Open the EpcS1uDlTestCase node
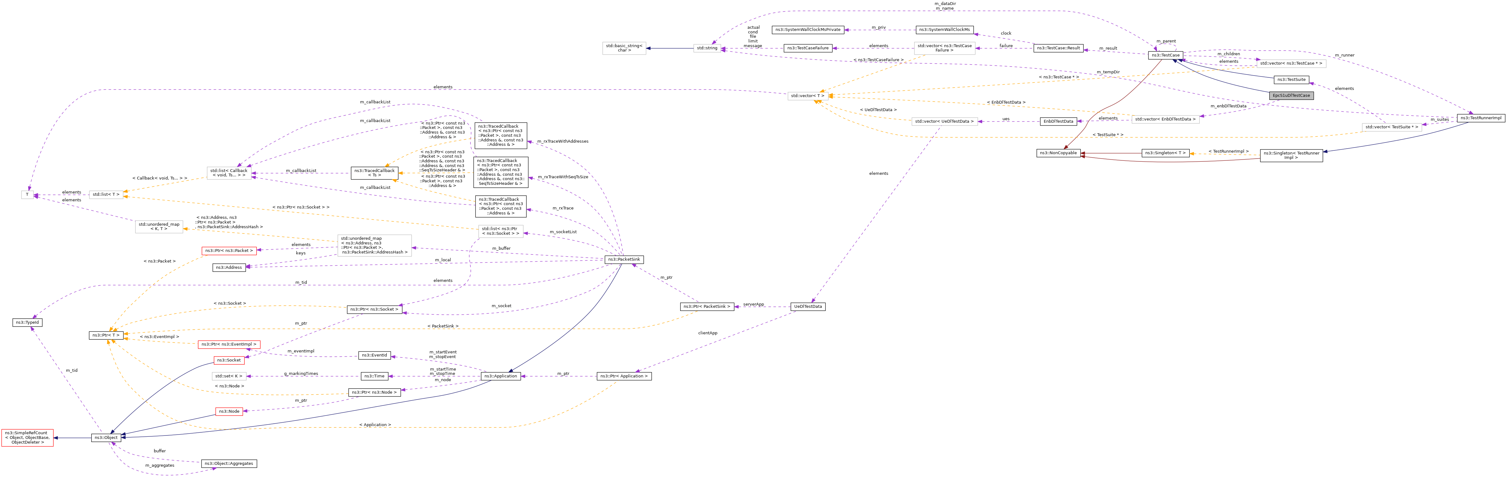This screenshot has width=1507, height=477. (1291, 95)
